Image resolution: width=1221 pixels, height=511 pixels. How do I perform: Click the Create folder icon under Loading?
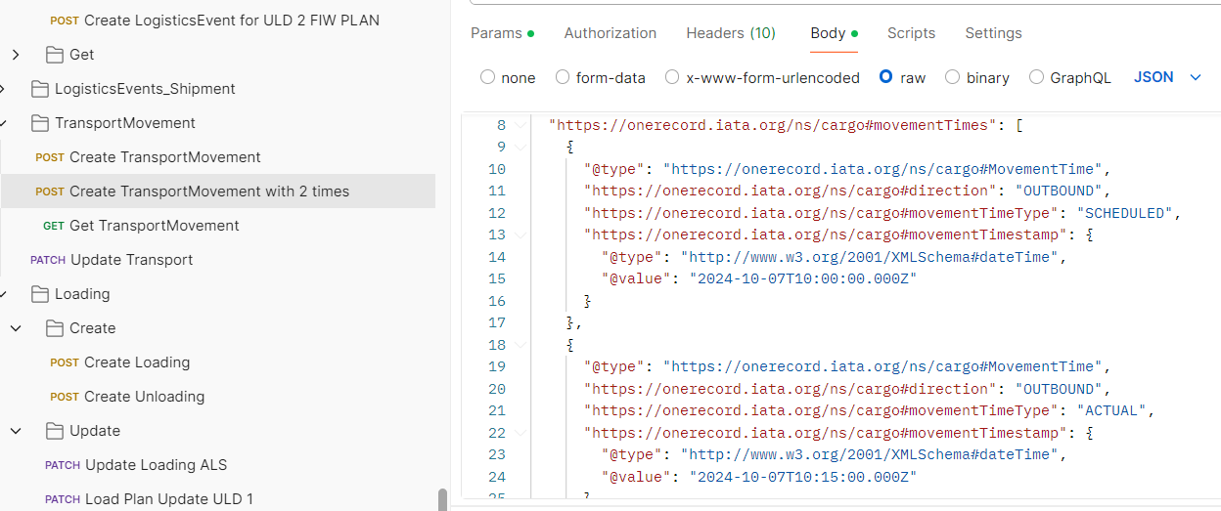tap(55, 328)
